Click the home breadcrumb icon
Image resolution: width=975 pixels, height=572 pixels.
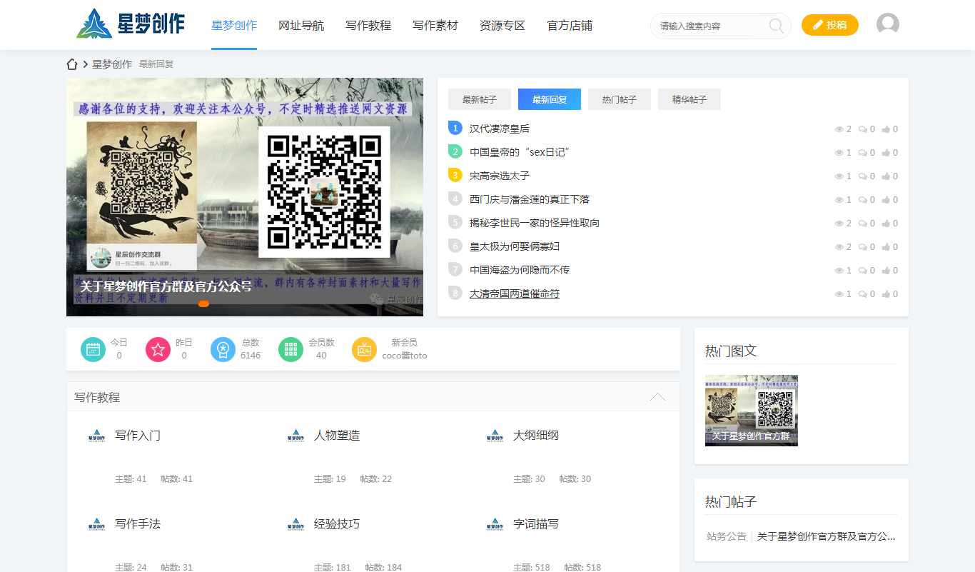[x=72, y=64]
